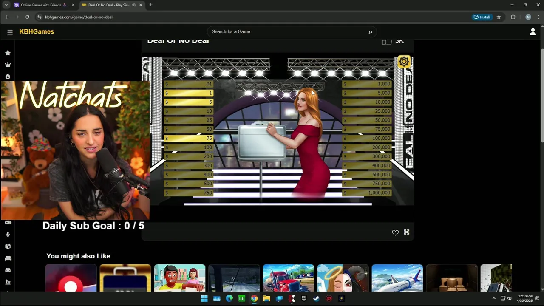Click the page vertical scrollbar
The height and width of the screenshot is (306, 544).
coord(542,96)
